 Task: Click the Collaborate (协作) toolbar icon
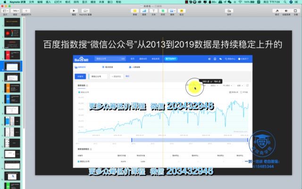click(229, 11)
